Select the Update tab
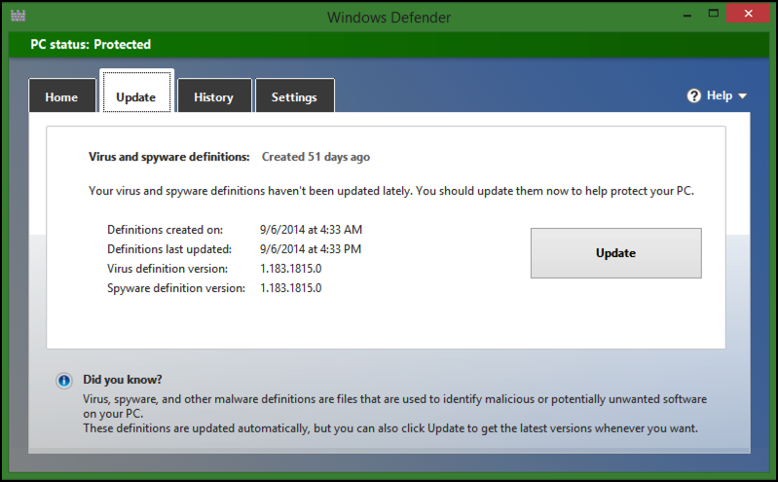The image size is (778, 482). pos(136,92)
